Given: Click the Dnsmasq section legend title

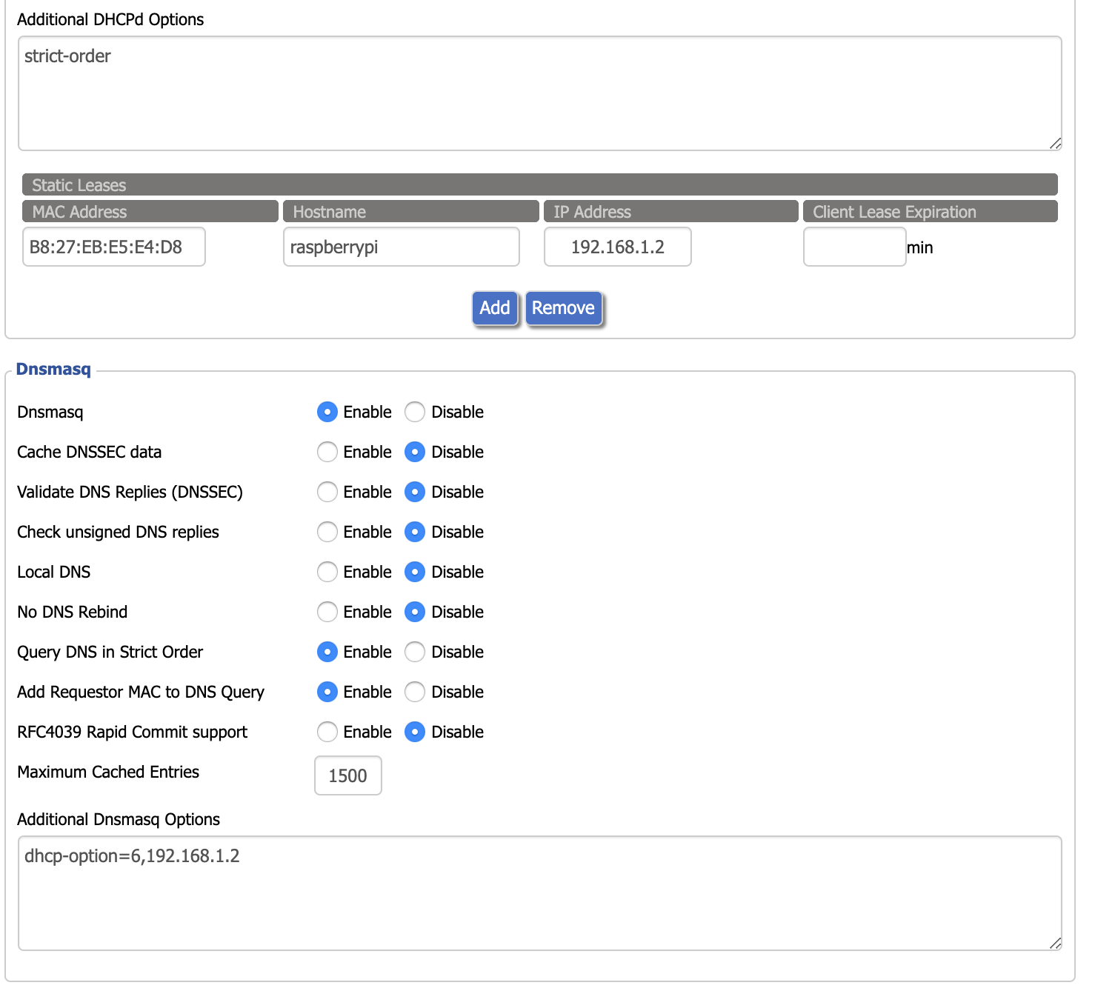Looking at the screenshot, I should [x=53, y=369].
